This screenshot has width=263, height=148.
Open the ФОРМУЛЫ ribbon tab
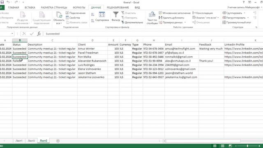[79, 7]
